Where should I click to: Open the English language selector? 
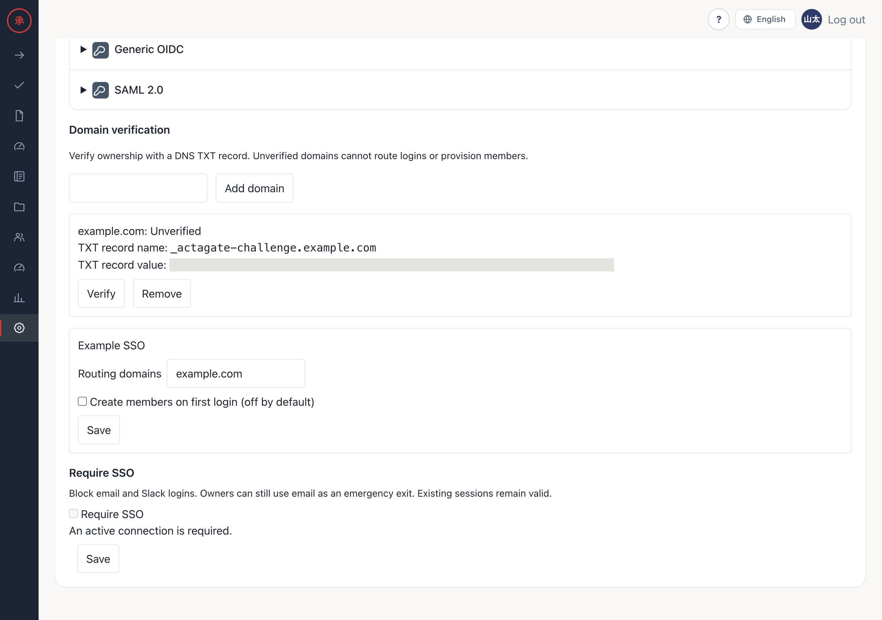click(765, 19)
